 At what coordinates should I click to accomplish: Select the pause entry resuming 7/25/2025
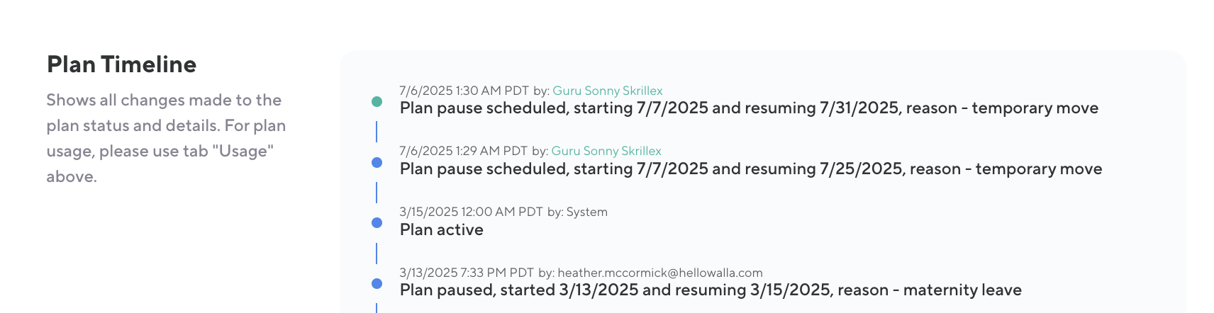click(750, 169)
